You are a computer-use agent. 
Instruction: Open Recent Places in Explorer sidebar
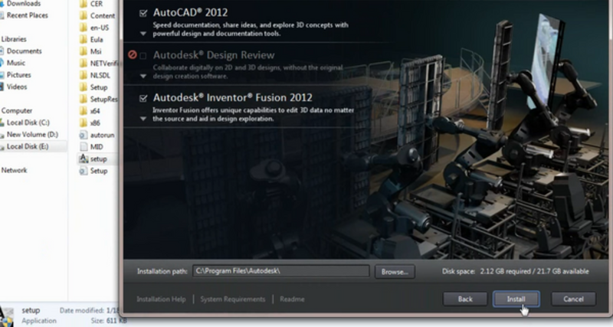pyautogui.click(x=28, y=15)
